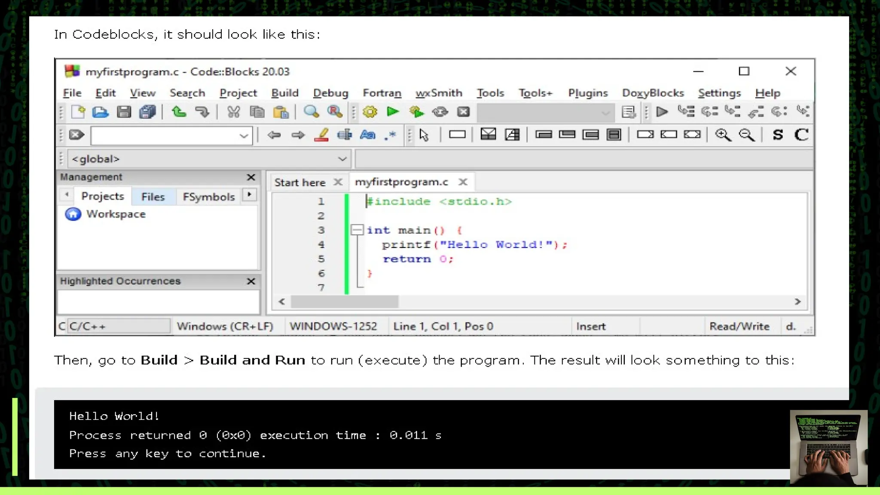
Task: Open the DoxyBlocks menu
Action: pyautogui.click(x=653, y=93)
